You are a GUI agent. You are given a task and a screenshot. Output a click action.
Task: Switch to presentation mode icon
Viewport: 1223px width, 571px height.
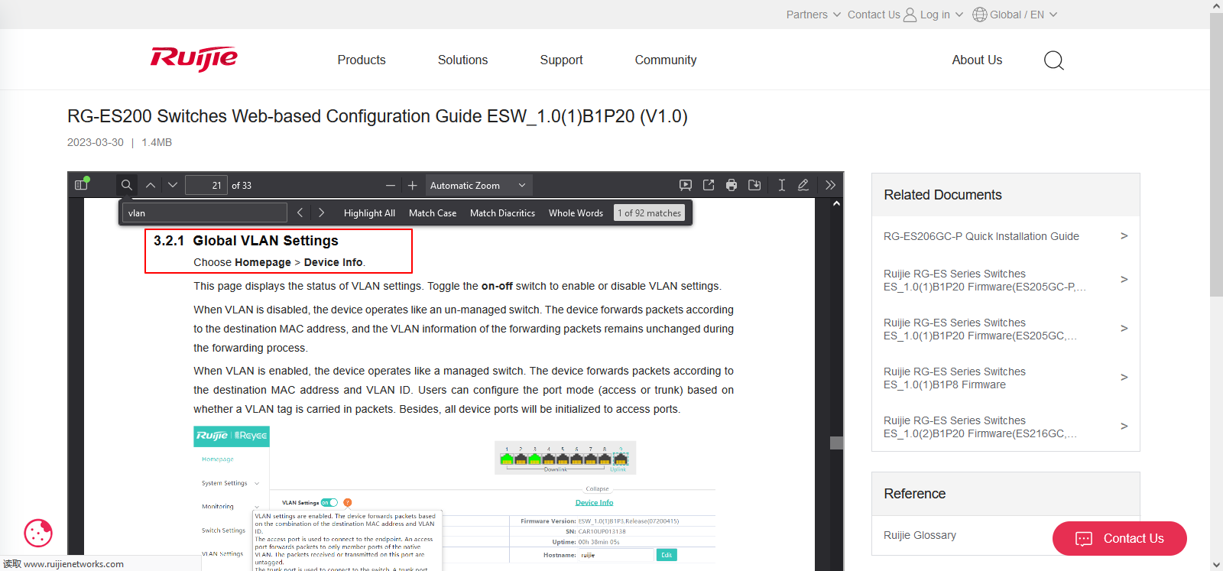[x=686, y=185]
